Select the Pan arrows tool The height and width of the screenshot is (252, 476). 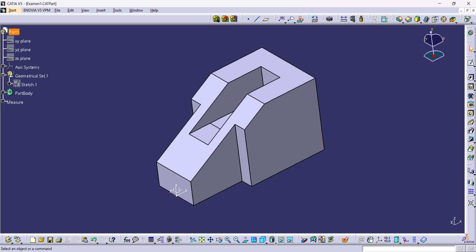click(210, 240)
